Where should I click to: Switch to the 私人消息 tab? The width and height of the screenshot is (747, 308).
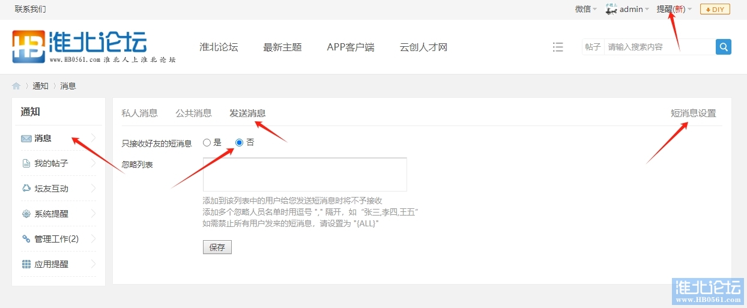tap(139, 113)
